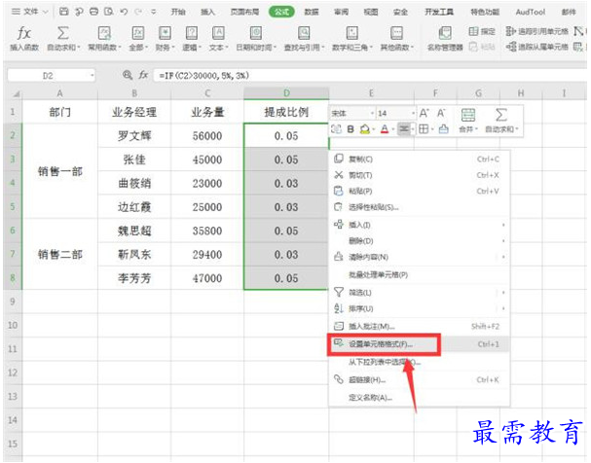This screenshot has width=591, height=463.
Task: Switch to the Data (数据) ribbon tab
Action: (x=312, y=12)
